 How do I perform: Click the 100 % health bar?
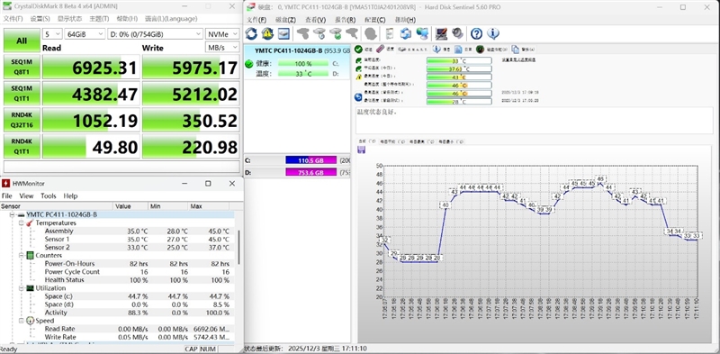pyautogui.click(x=303, y=64)
